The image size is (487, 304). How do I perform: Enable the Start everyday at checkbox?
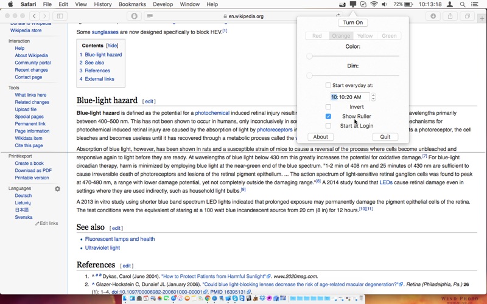click(328, 85)
